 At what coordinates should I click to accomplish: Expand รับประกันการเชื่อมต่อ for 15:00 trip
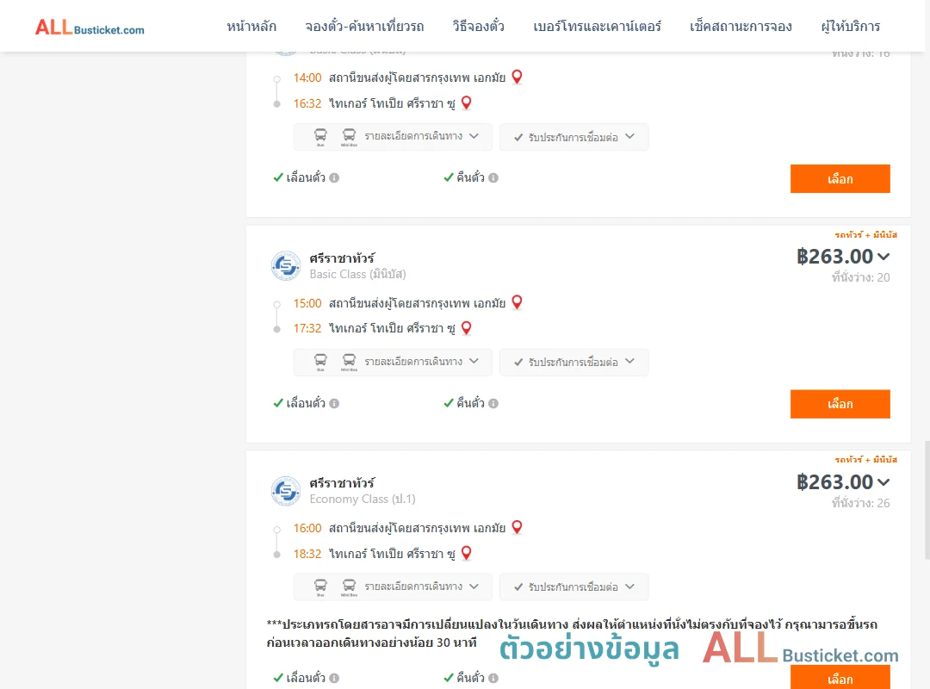click(573, 362)
